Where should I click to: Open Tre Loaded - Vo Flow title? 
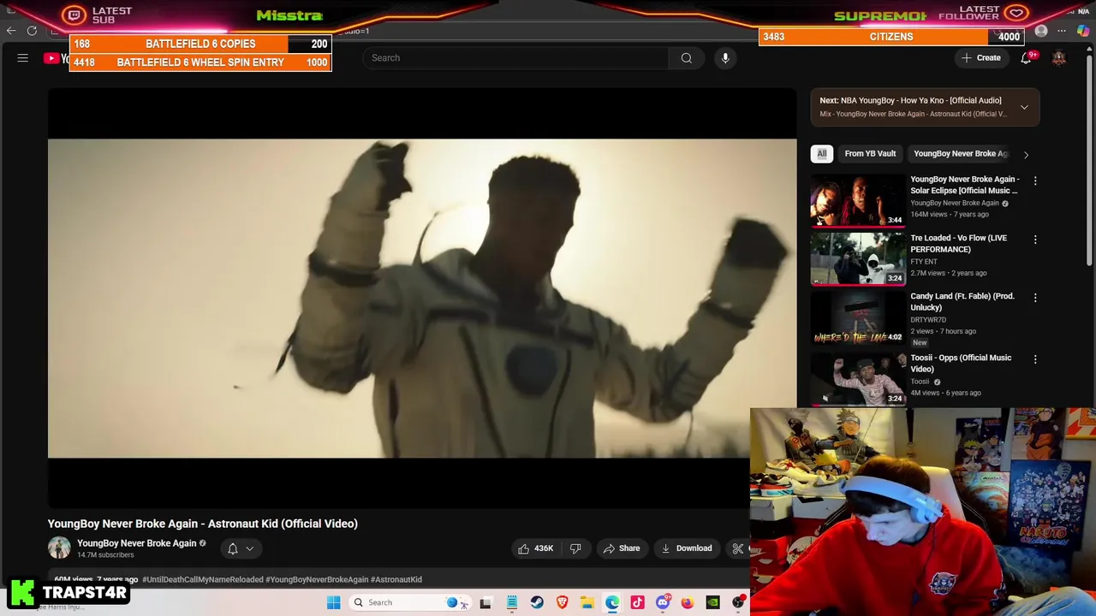958,244
